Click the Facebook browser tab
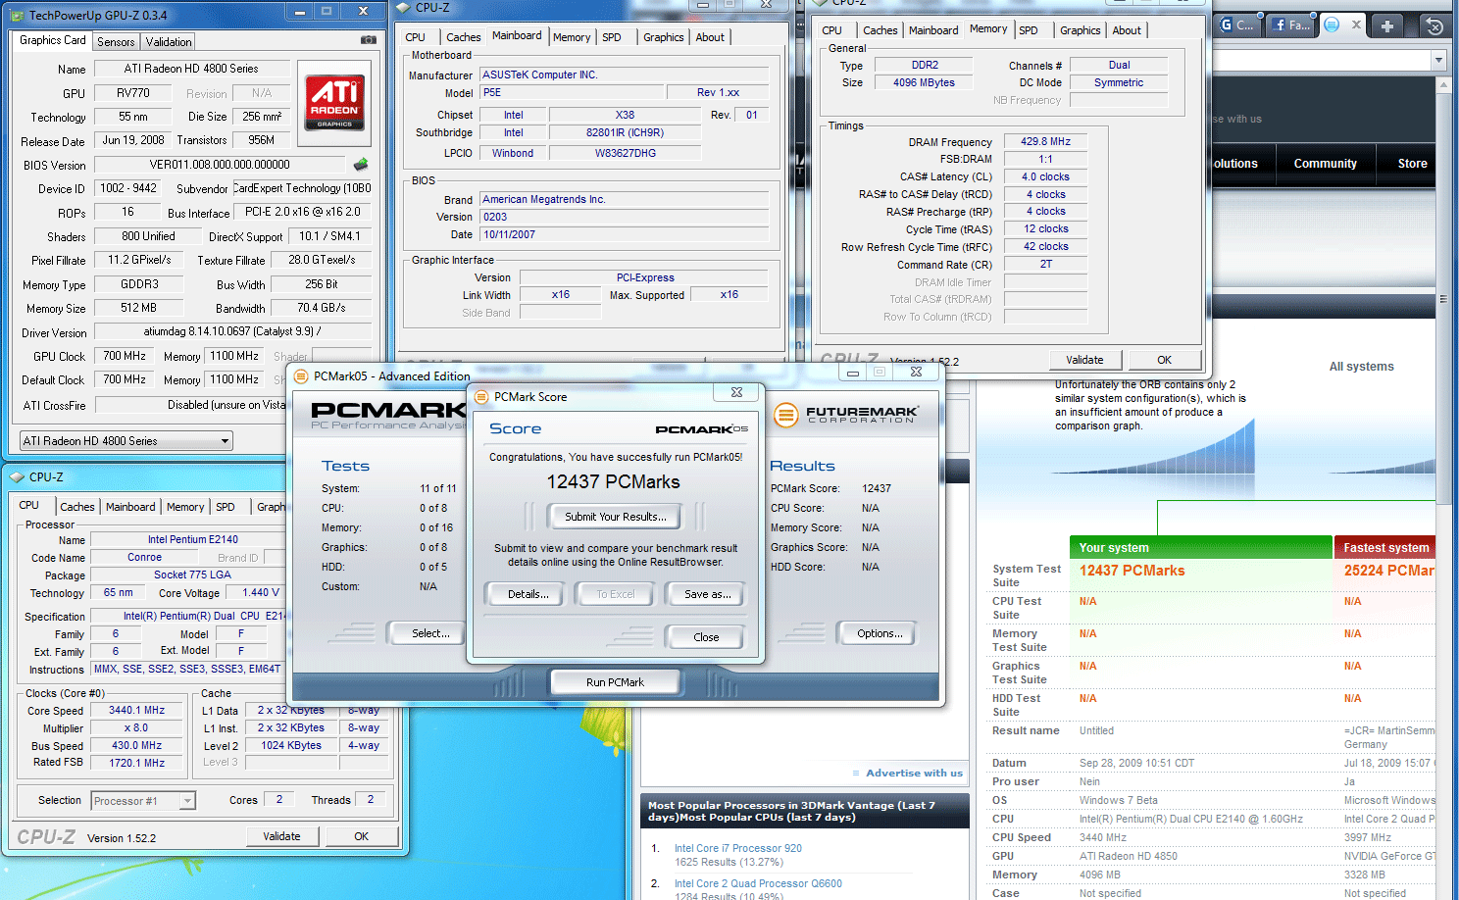 (1290, 25)
